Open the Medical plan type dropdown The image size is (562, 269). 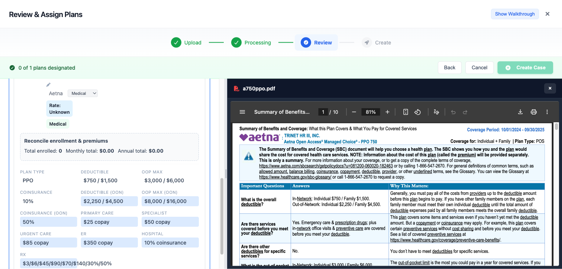tap(83, 93)
